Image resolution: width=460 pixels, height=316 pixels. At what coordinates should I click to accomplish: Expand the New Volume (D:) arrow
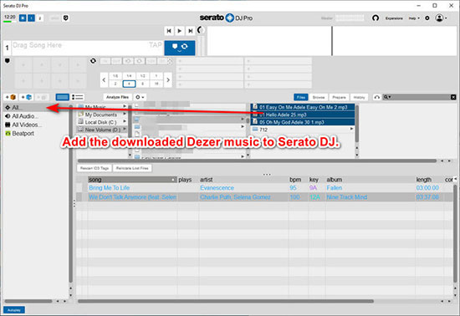[x=125, y=129]
